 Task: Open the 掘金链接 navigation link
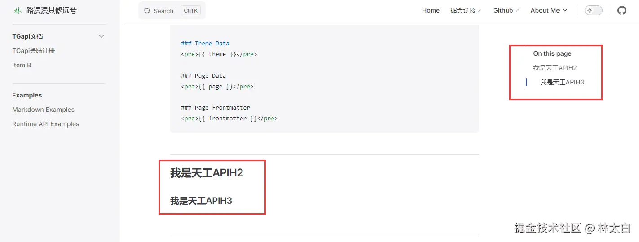pyautogui.click(x=463, y=10)
